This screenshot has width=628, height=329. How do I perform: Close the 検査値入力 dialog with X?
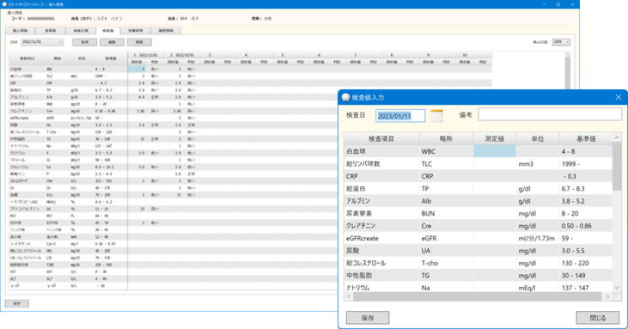tap(619, 97)
